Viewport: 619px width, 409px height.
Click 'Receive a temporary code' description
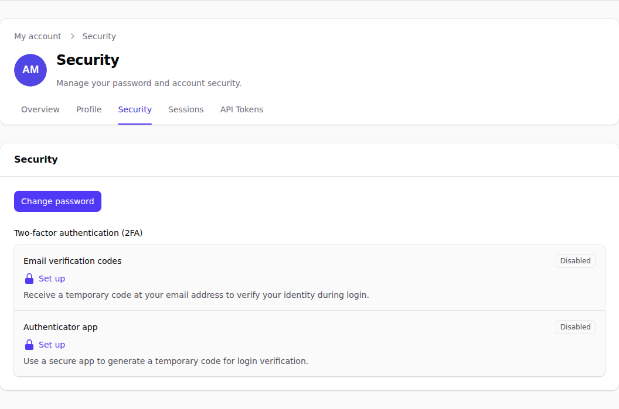tap(196, 295)
